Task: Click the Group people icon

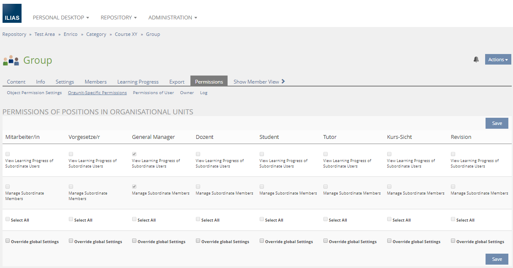Action: tap(11, 60)
